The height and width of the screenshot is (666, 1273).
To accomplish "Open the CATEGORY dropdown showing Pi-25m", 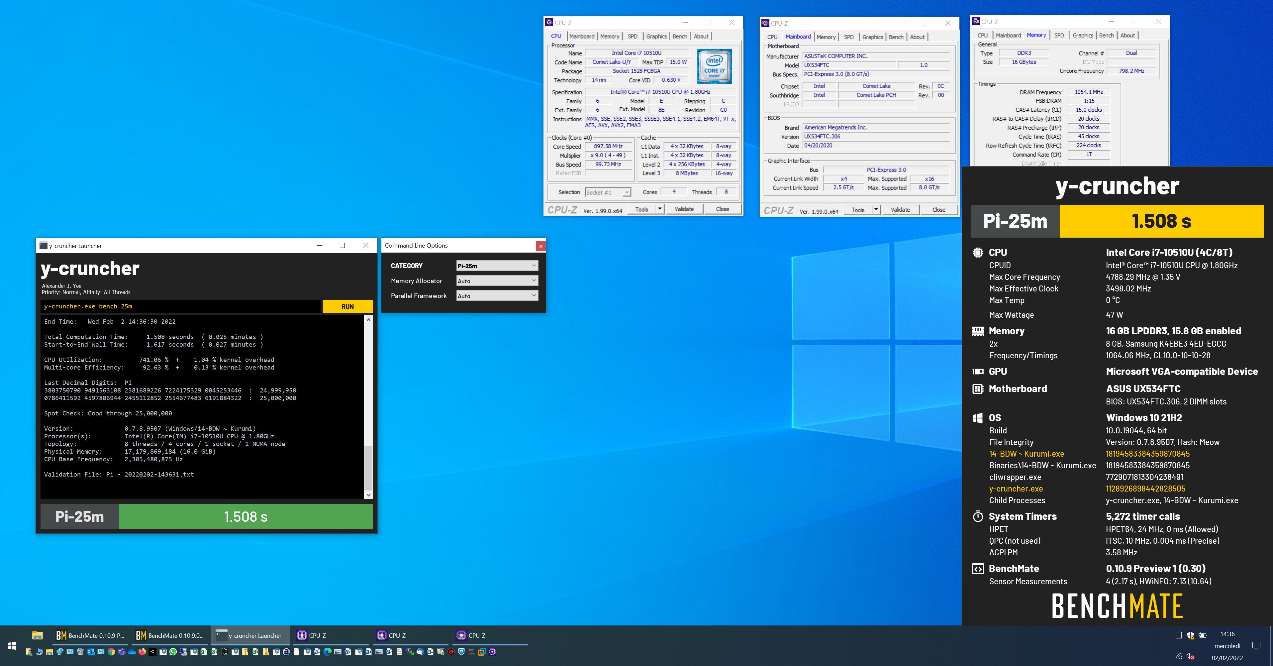I will tap(497, 266).
